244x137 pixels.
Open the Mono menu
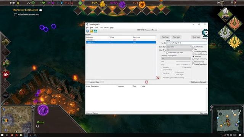click(x=106, y=28)
